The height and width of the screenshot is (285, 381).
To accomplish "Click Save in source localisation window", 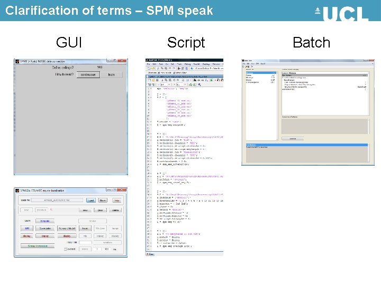I will pyautogui.click(x=103, y=201).
